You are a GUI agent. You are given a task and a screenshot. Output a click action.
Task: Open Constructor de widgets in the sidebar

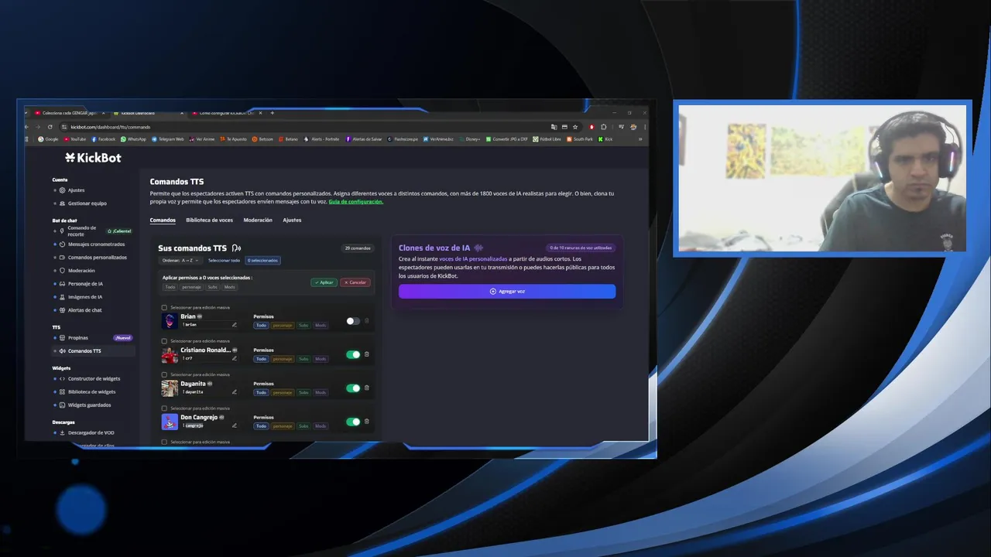click(94, 379)
